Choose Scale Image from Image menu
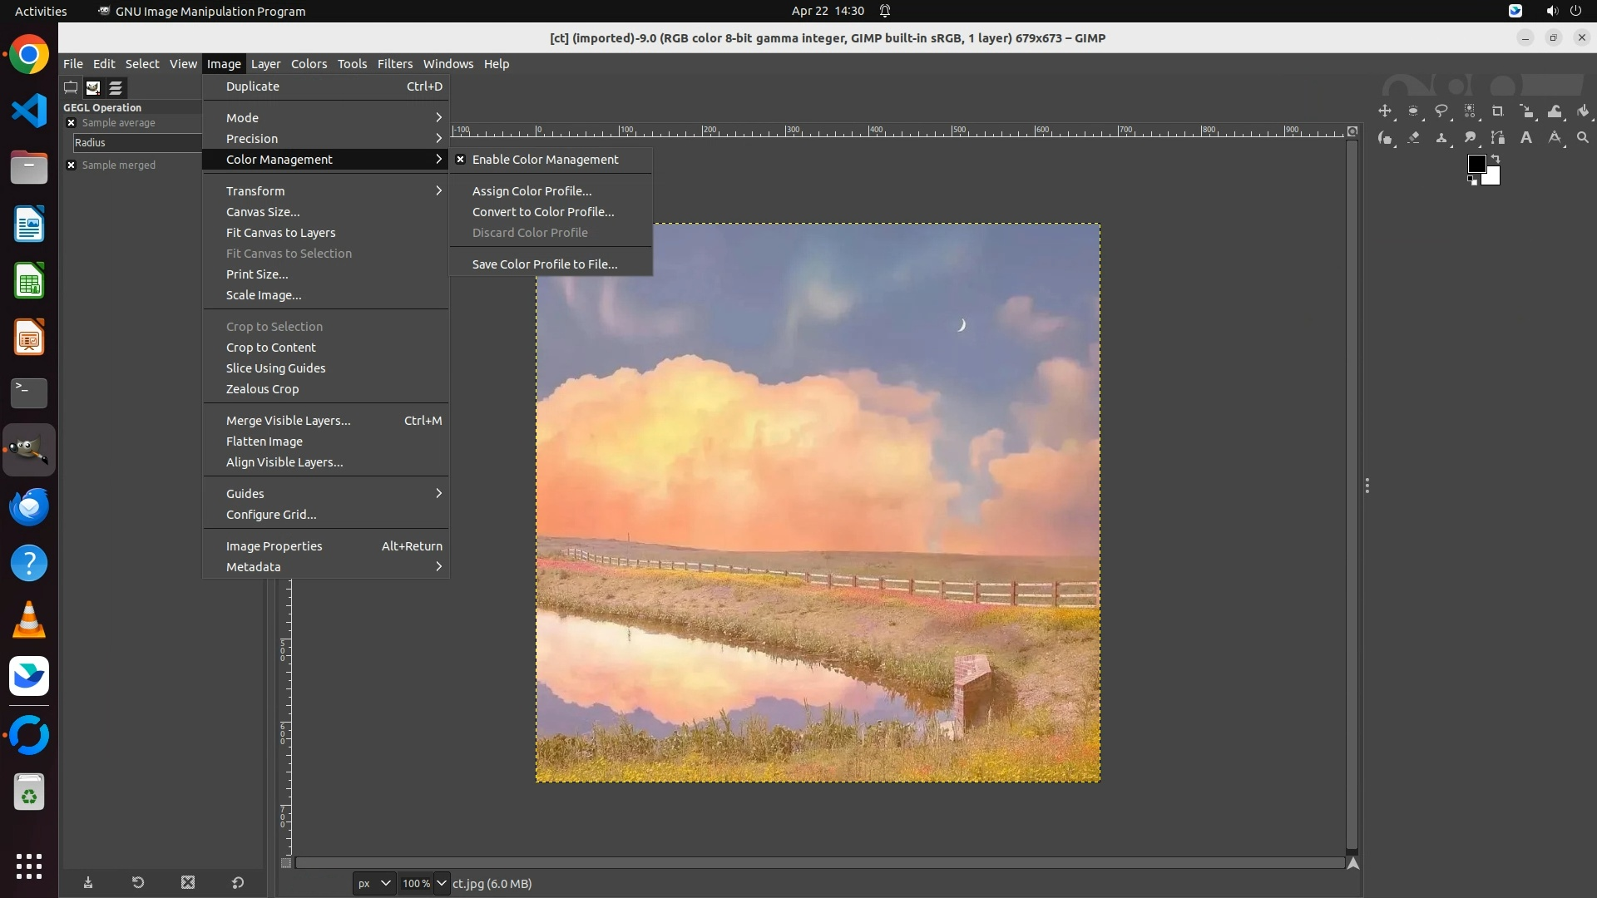Viewport: 1597px width, 898px height. pyautogui.click(x=264, y=295)
